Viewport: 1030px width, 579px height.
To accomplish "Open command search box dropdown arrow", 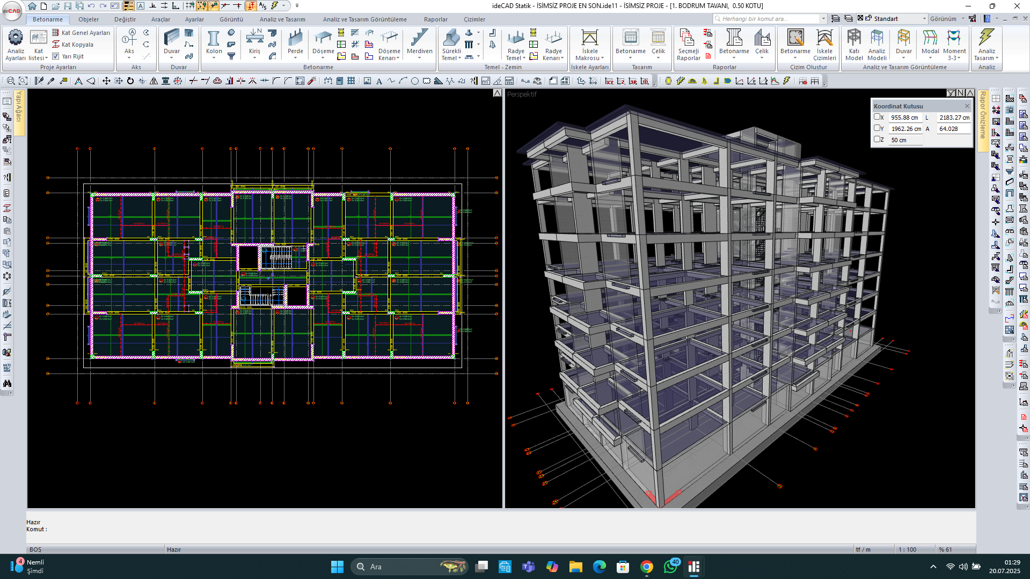I will (823, 19).
